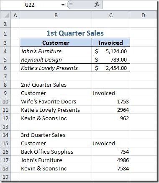Click the blue Customer header cell
Image resolution: width=159 pixels, height=183 pixels.
point(56,43)
